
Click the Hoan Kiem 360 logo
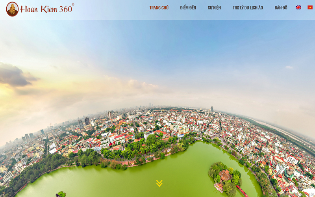(40, 9)
